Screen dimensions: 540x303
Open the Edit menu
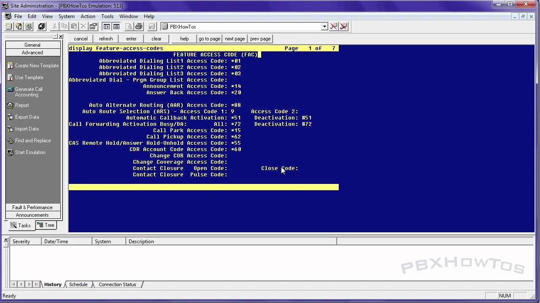pos(32,16)
